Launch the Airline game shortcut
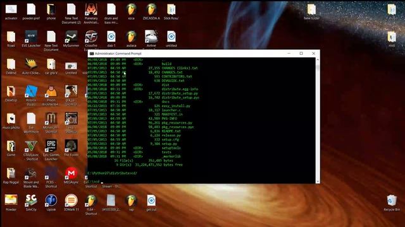 (x=151, y=40)
